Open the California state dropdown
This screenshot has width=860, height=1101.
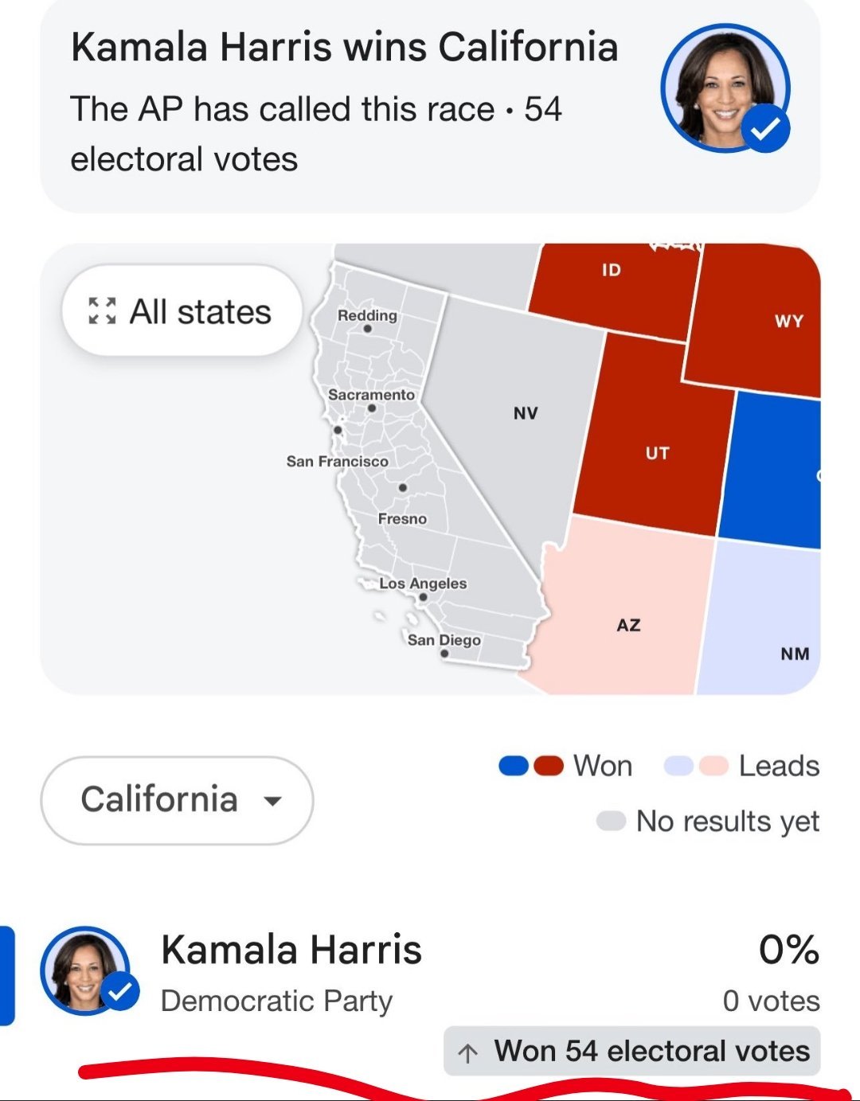coord(177,800)
